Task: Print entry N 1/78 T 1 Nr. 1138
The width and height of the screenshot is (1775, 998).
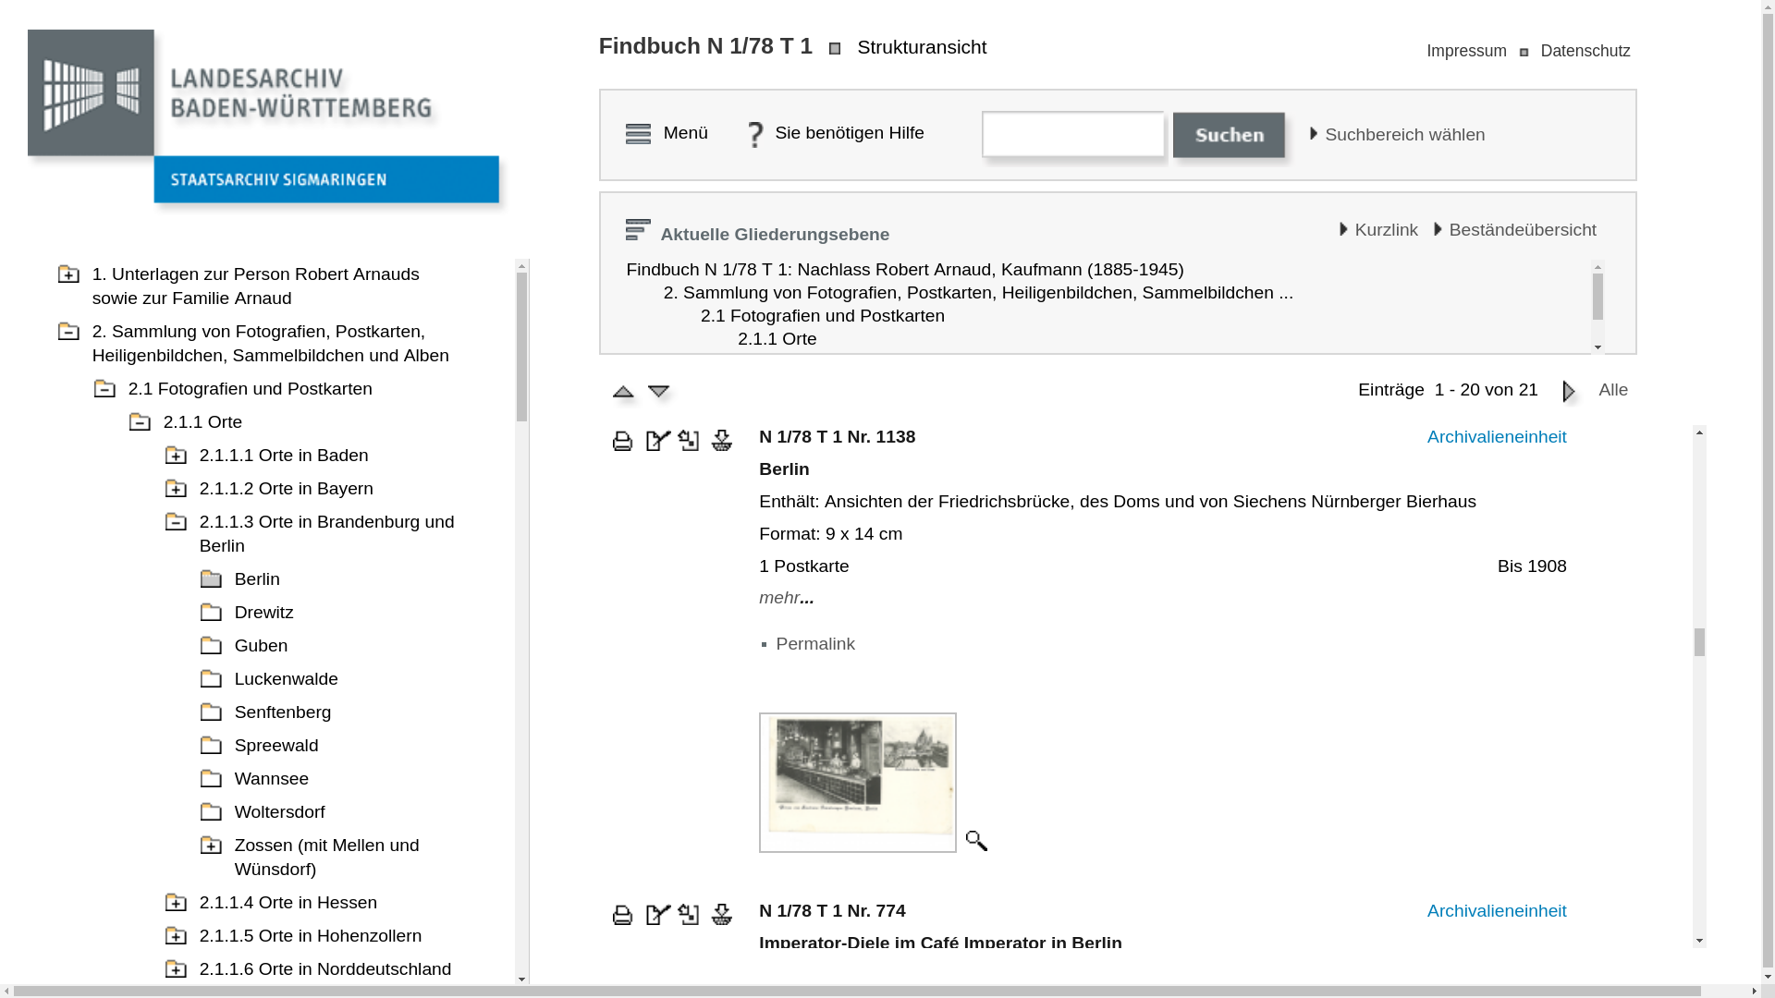Action: point(622,441)
